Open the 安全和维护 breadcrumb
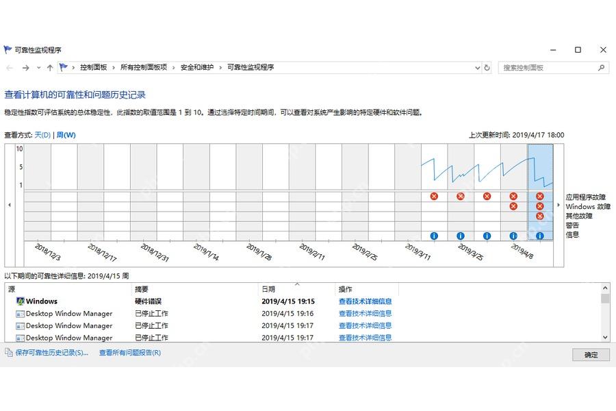The height and width of the screenshot is (411, 616). point(197,67)
